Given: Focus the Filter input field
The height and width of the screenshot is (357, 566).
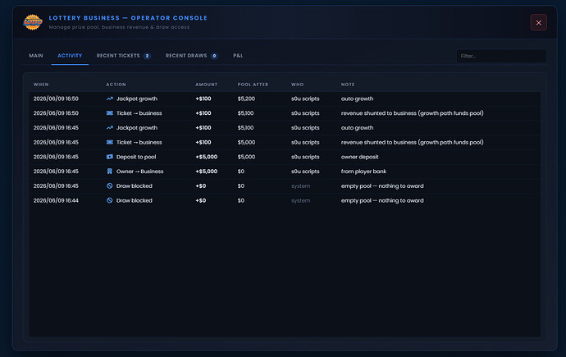Looking at the screenshot, I should coord(501,56).
